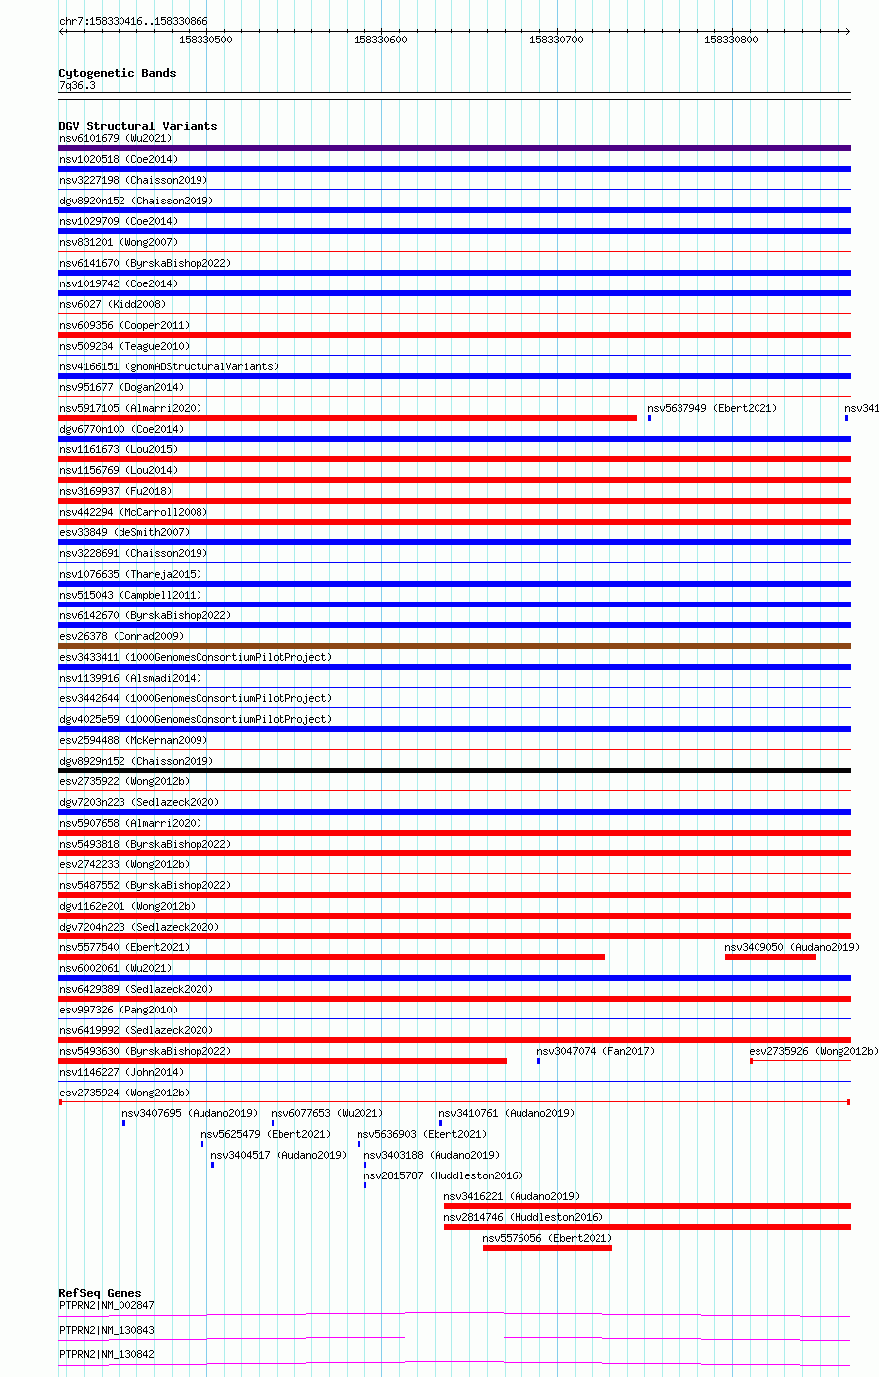
Task: Select the nsv2814746 (Huddleston2016) label
Action: (x=523, y=1217)
